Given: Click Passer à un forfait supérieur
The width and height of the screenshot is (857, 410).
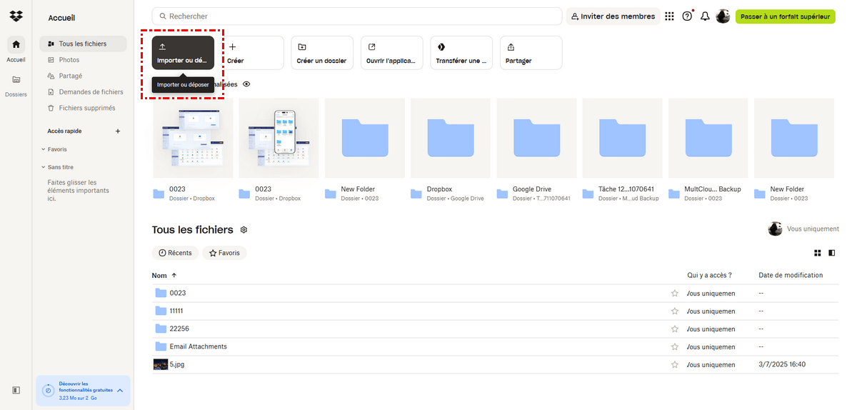Looking at the screenshot, I should point(785,16).
